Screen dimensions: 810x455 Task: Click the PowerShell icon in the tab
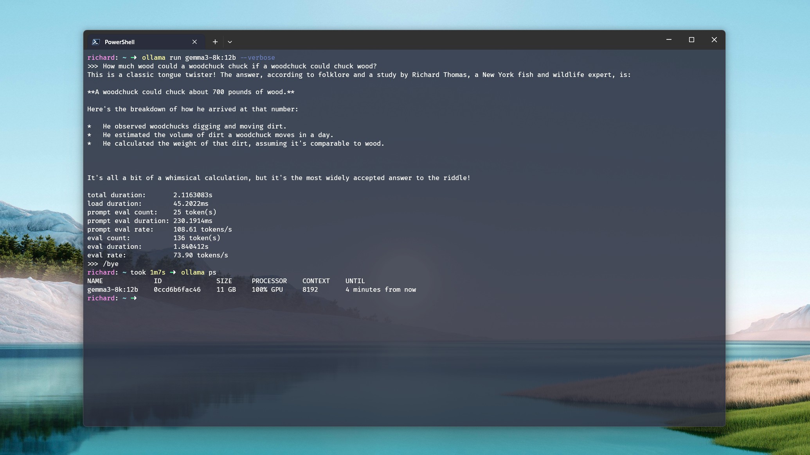(96, 42)
